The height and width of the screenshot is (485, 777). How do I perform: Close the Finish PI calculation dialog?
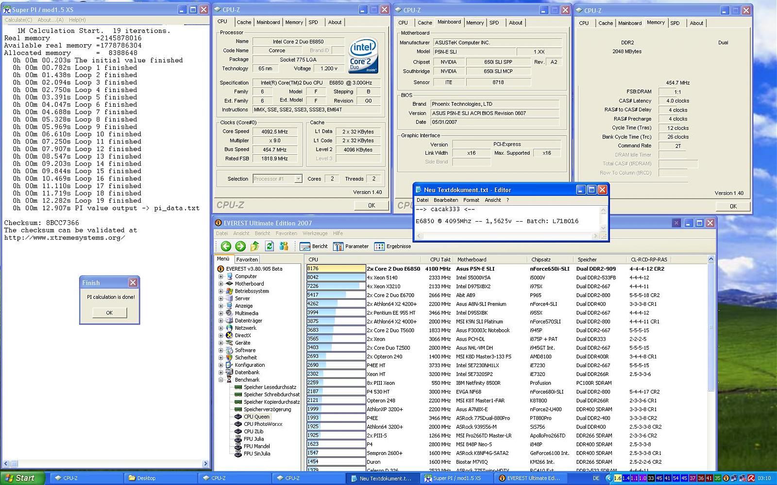133,283
